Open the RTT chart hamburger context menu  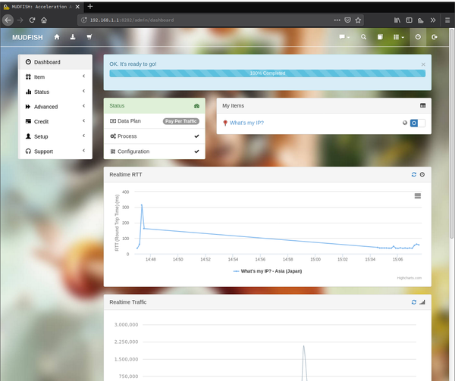point(418,195)
